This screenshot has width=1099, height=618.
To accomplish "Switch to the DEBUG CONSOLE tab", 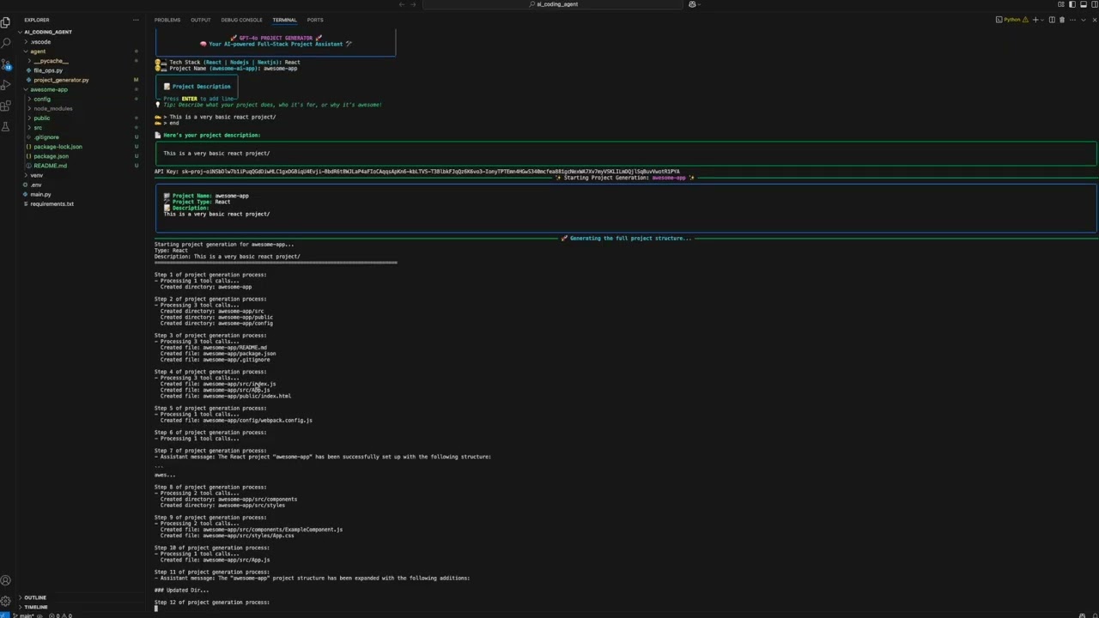I will point(241,20).
